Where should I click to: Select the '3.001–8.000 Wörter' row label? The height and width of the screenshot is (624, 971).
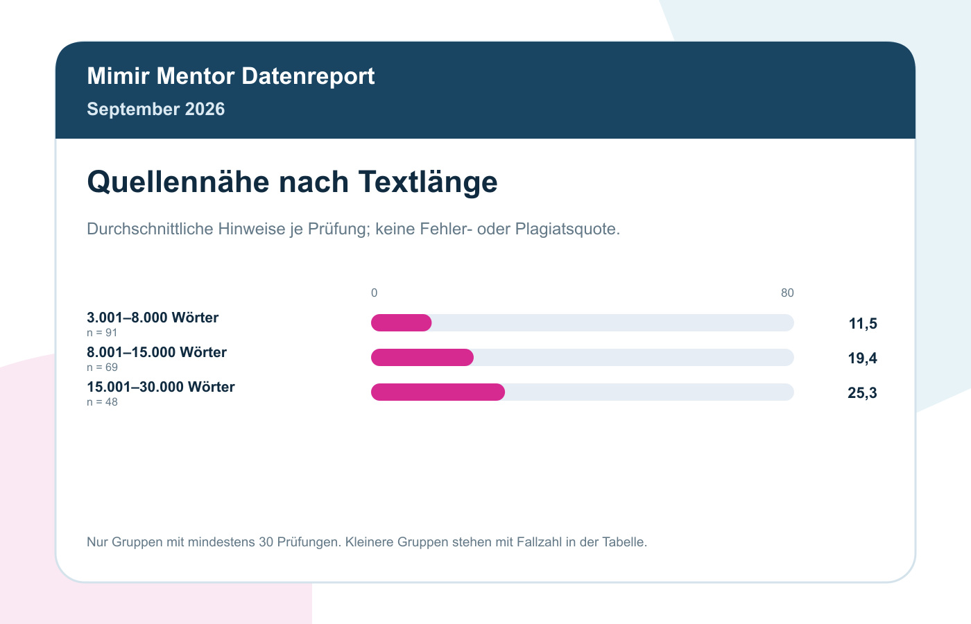pos(153,318)
